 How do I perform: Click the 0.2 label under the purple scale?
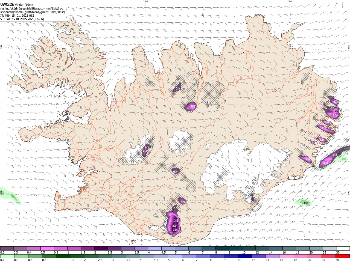click(x=2, y=252)
